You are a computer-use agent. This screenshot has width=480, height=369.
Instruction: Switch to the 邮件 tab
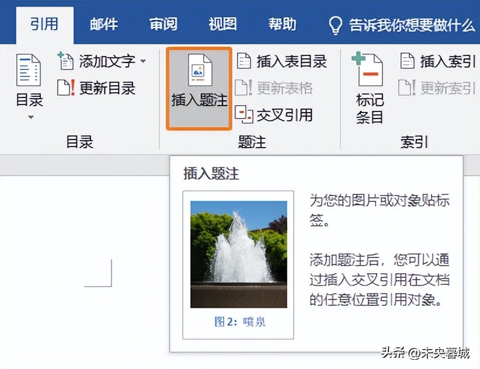click(x=104, y=25)
